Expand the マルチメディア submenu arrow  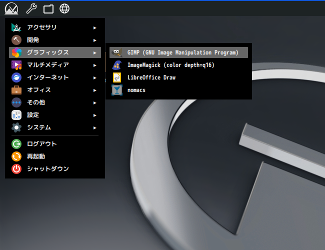pos(94,65)
